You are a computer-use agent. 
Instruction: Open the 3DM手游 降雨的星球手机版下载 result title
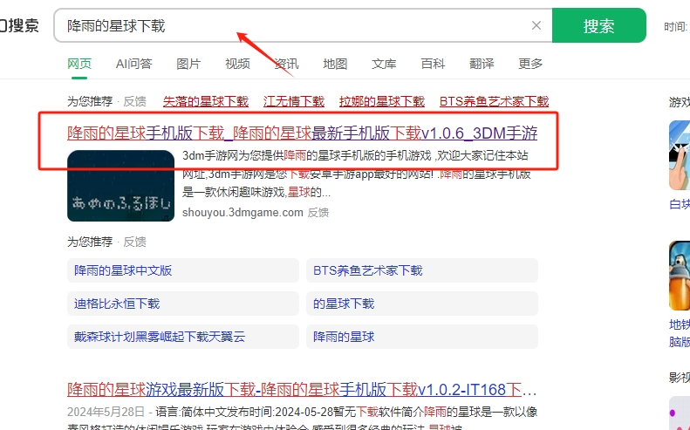click(x=303, y=133)
